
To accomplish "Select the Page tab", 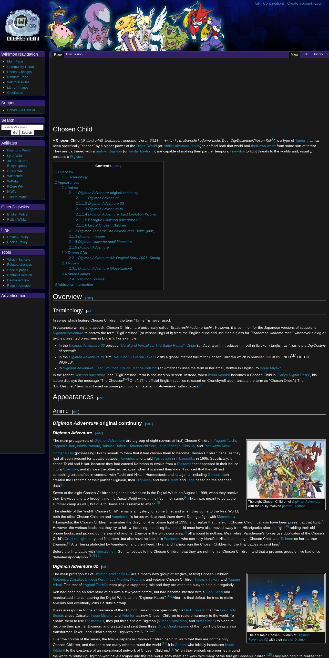I will point(58,55).
